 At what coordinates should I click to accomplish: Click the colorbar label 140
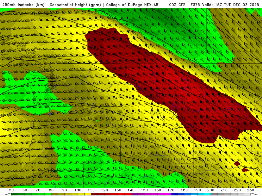coord(131,190)
